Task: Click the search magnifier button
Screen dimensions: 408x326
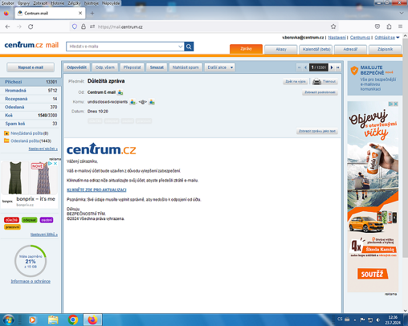Action: tap(189, 47)
